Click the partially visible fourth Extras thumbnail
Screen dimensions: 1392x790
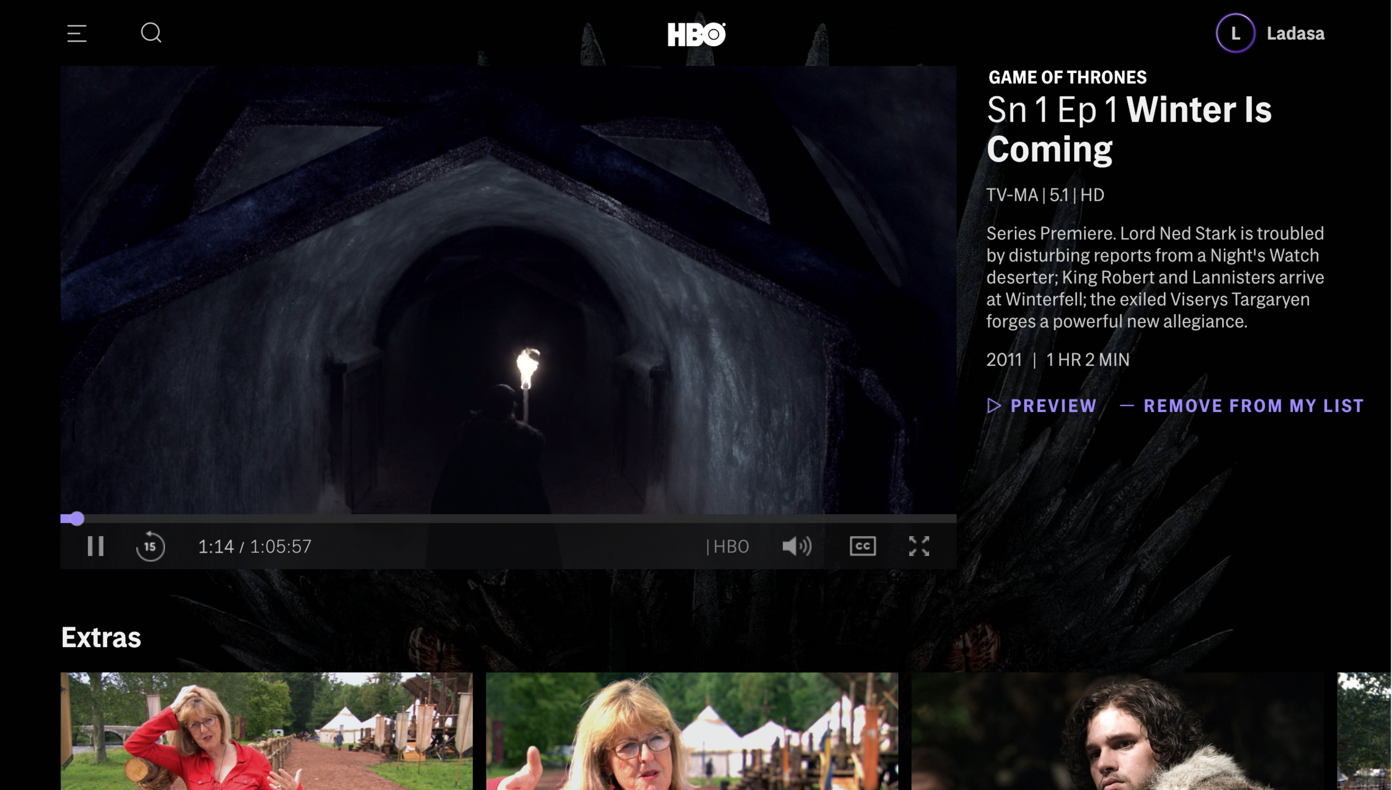pyautogui.click(x=1364, y=730)
